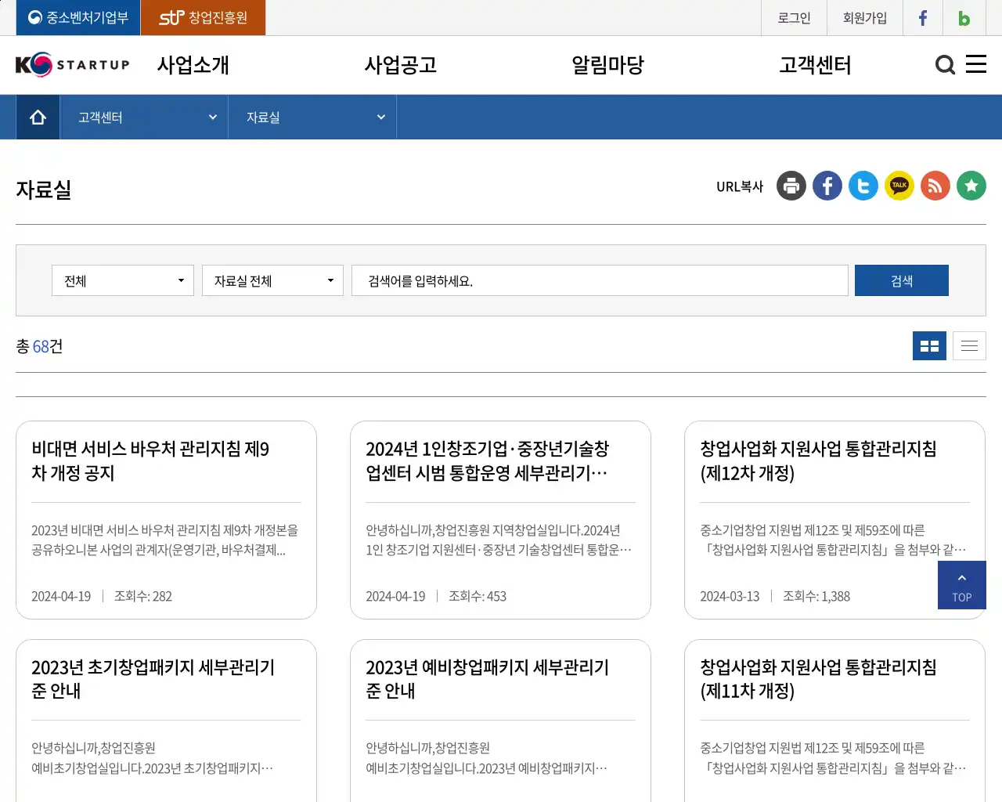Open the 사업공고 menu
This screenshot has height=802, width=1002.
[401, 65]
